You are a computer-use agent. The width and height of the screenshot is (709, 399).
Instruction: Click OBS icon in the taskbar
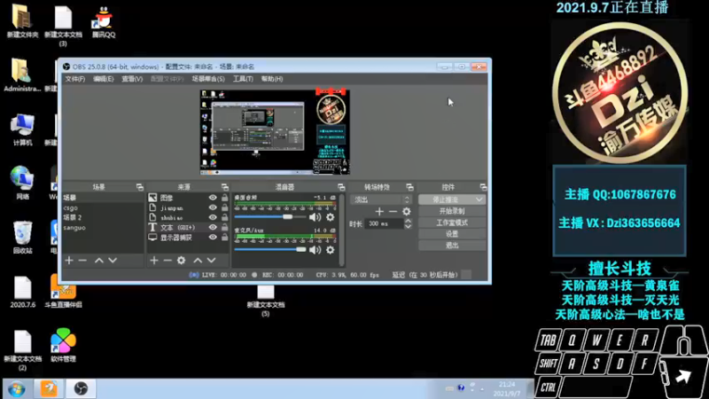(81, 388)
